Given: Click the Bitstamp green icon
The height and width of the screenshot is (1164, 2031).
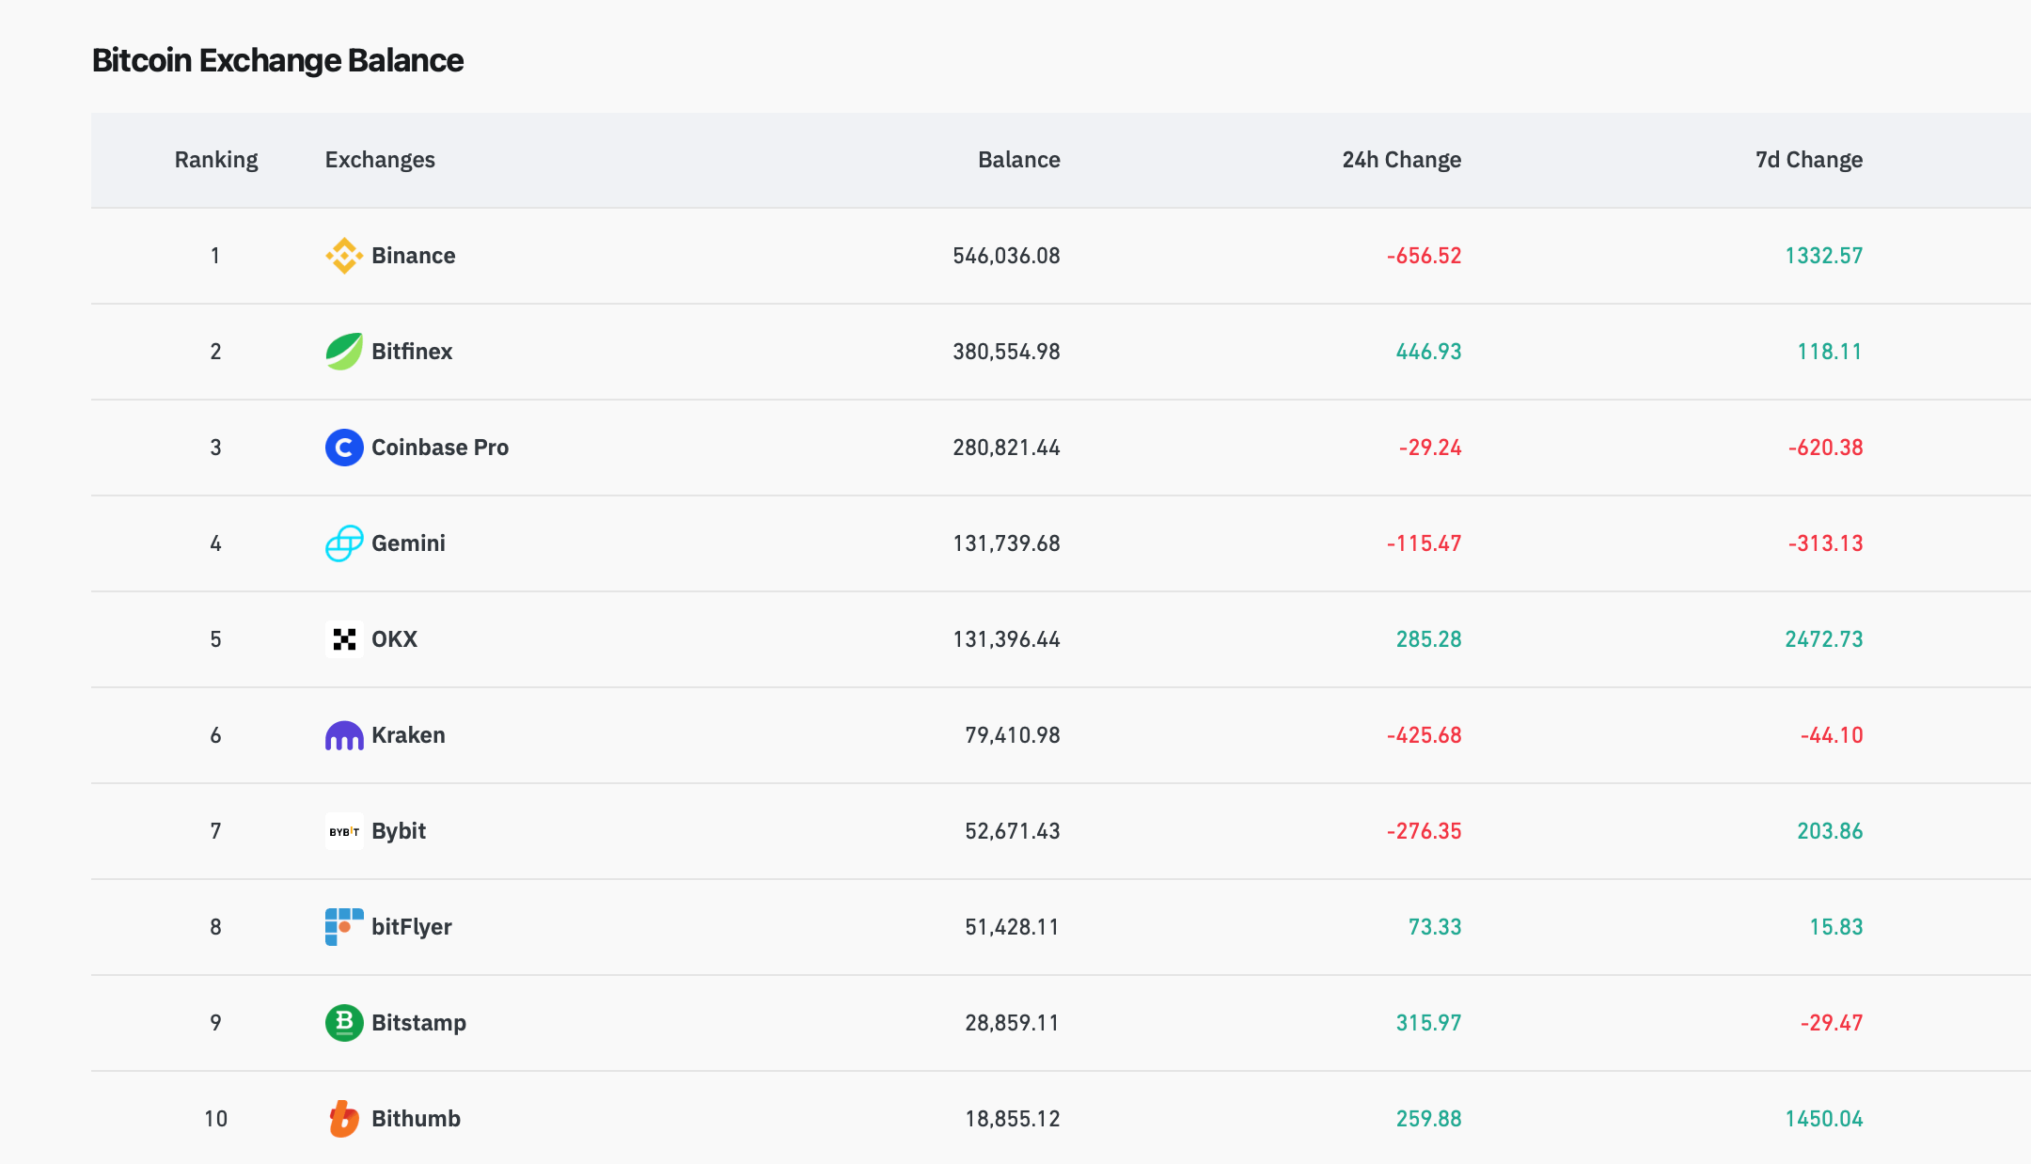Looking at the screenshot, I should click(x=344, y=1023).
